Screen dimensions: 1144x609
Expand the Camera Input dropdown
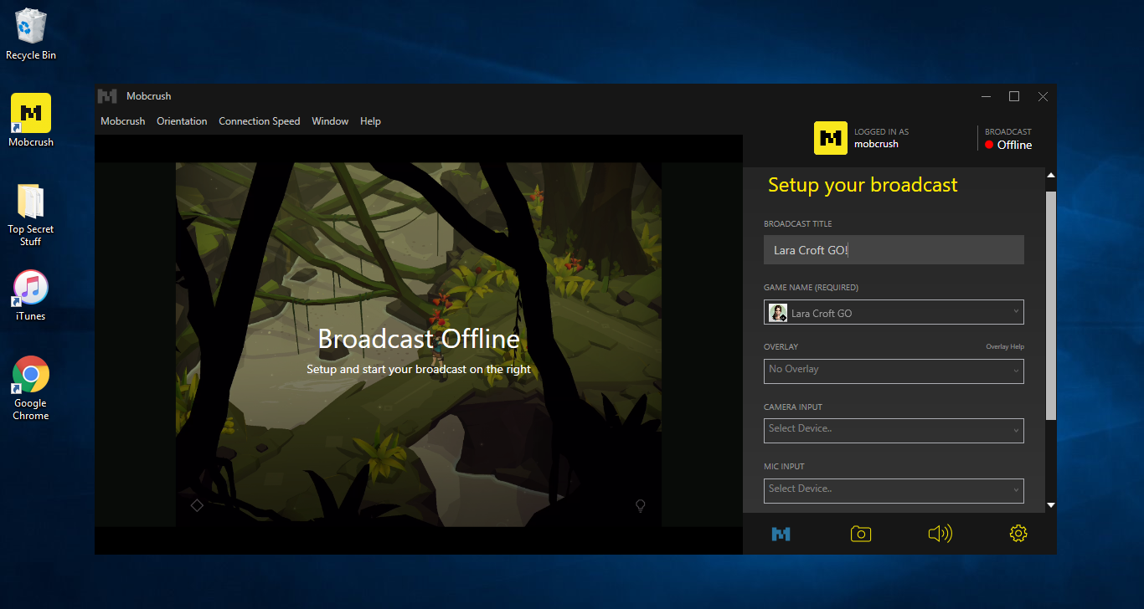894,431
